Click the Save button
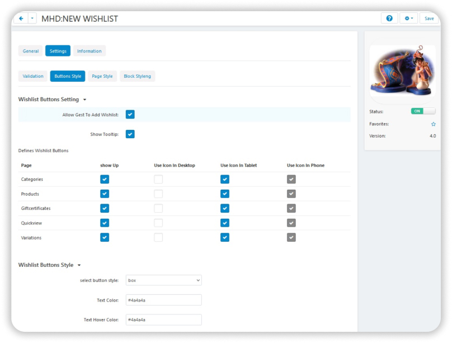This screenshot has height=343, width=452. 429,18
